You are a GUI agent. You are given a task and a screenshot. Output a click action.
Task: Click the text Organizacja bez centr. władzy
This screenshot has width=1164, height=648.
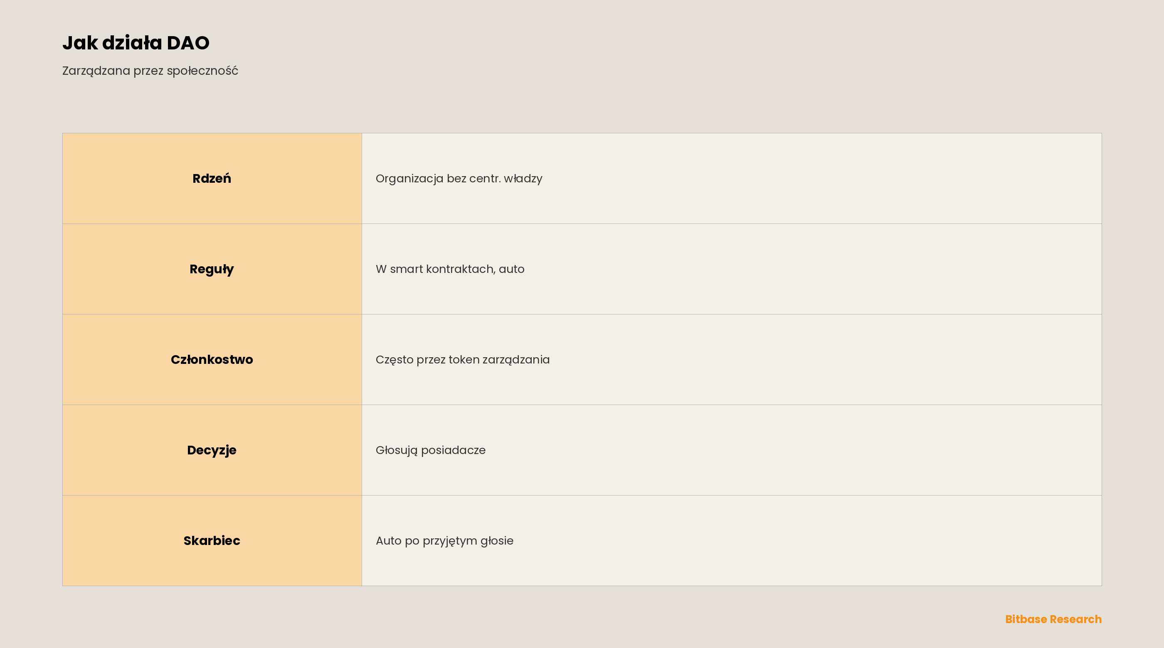(459, 179)
